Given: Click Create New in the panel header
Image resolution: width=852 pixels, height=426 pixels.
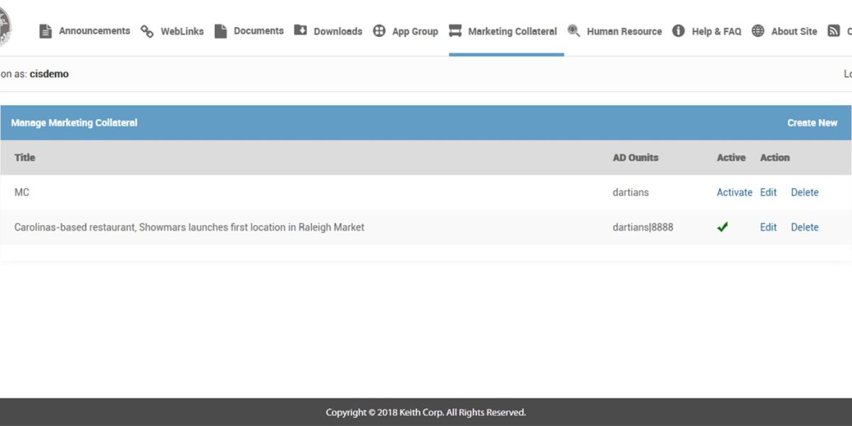Looking at the screenshot, I should point(812,123).
